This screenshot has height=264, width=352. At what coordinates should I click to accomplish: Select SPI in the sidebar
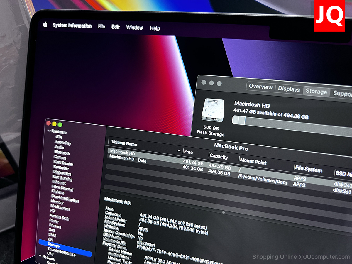[50, 240]
